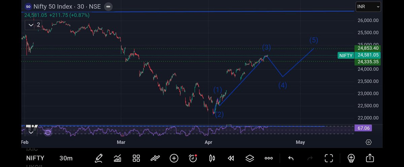404x167 pixels.
Task: Select the (3) wave label
Action: pos(267,48)
